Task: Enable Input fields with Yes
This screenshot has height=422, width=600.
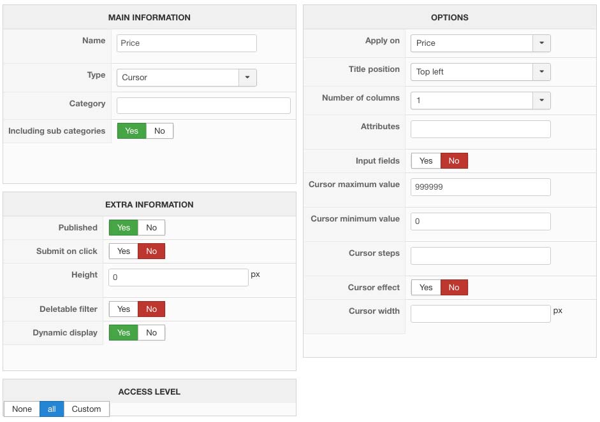Action: coord(426,161)
